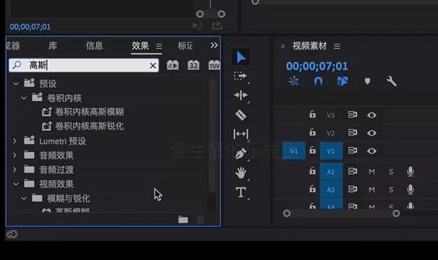
Task: Collapse the 预设 folder
Action: point(16,84)
